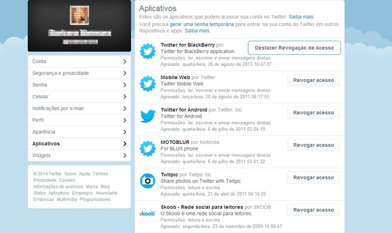Click the Twitter for Android bird icon
Viewport: 392px width, 233px height.
148,116
